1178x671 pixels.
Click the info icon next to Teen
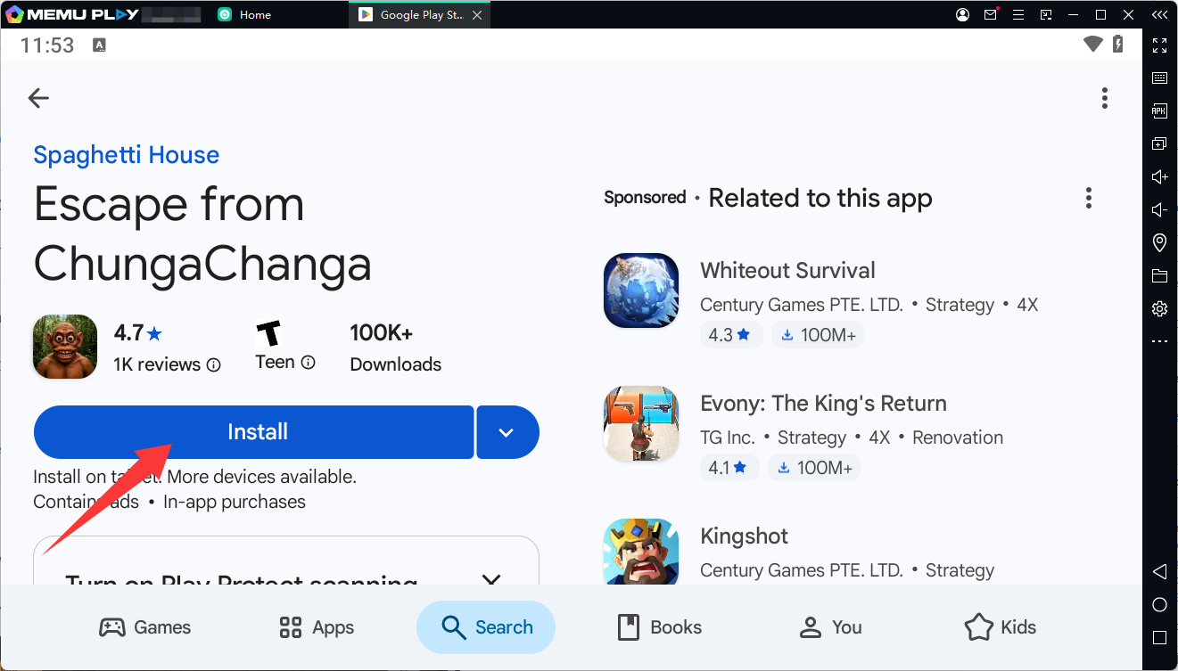(309, 363)
